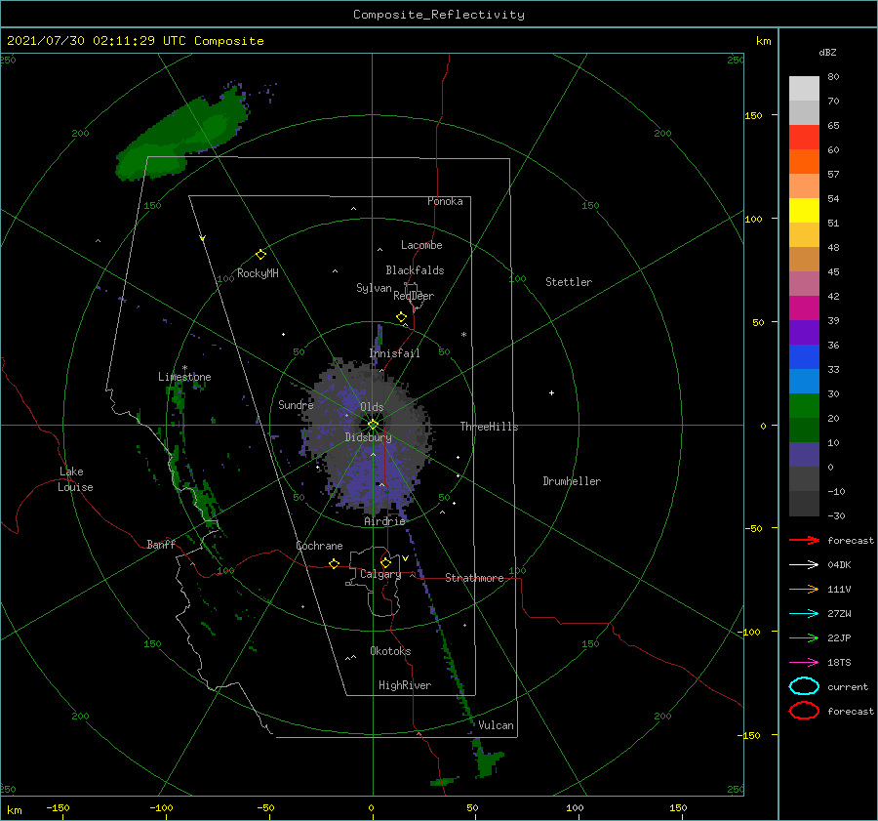Click the 20 dBZ green color swatch
This screenshot has width=878, height=821.
point(804,430)
